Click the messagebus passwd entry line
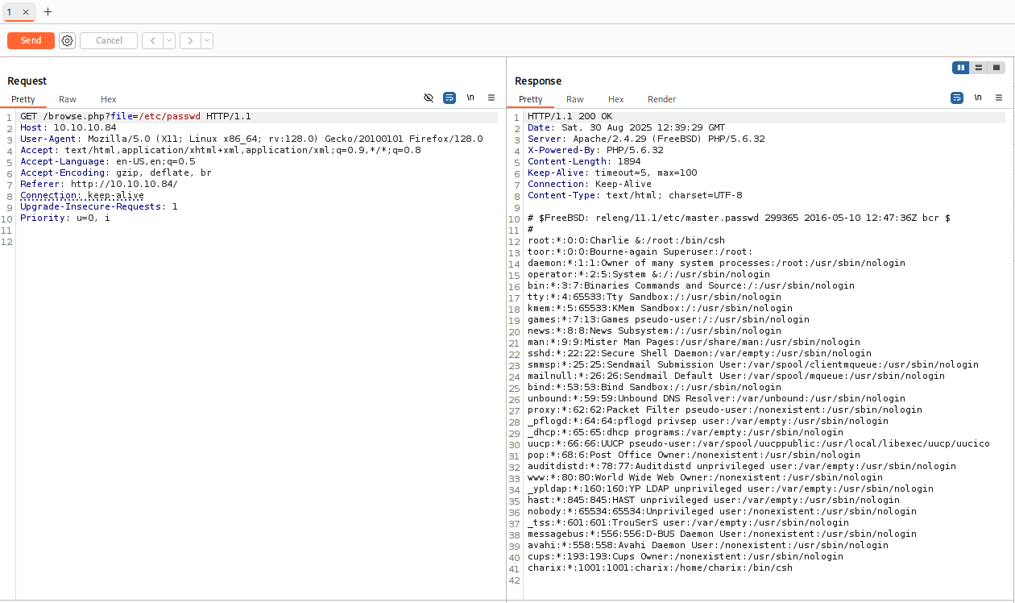 coord(722,534)
